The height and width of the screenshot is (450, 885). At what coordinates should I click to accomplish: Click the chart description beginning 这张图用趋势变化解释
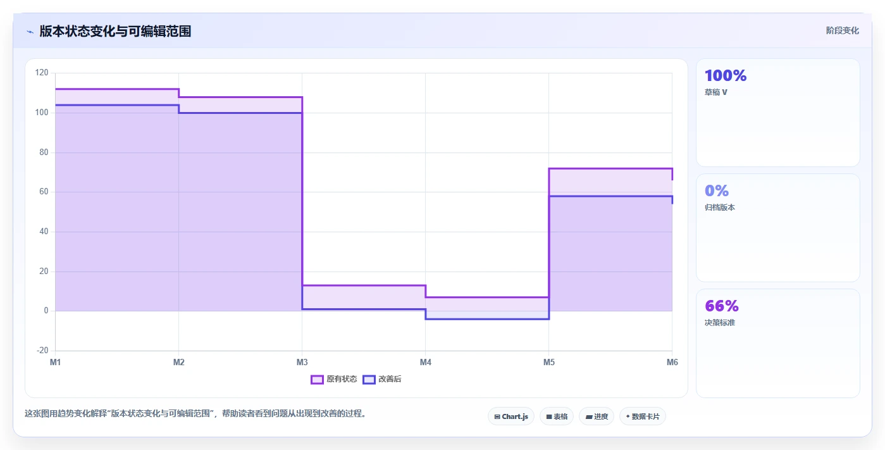tap(195, 414)
